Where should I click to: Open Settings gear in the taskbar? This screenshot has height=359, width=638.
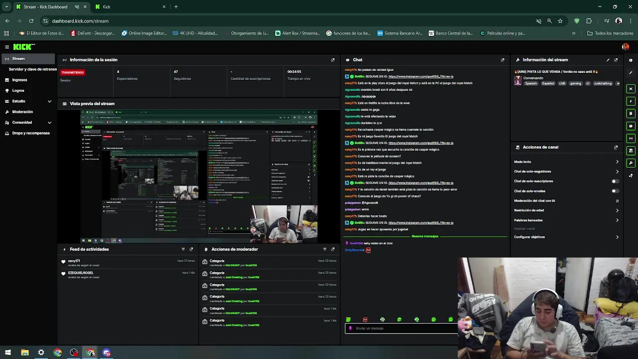point(41,353)
